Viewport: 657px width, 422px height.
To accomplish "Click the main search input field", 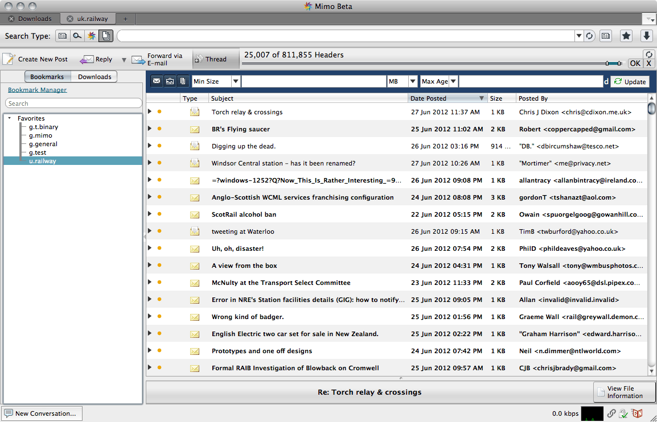I will tap(346, 36).
